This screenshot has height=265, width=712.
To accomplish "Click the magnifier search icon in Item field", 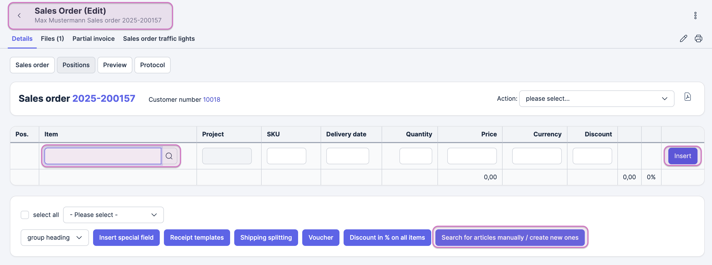I will [x=169, y=156].
